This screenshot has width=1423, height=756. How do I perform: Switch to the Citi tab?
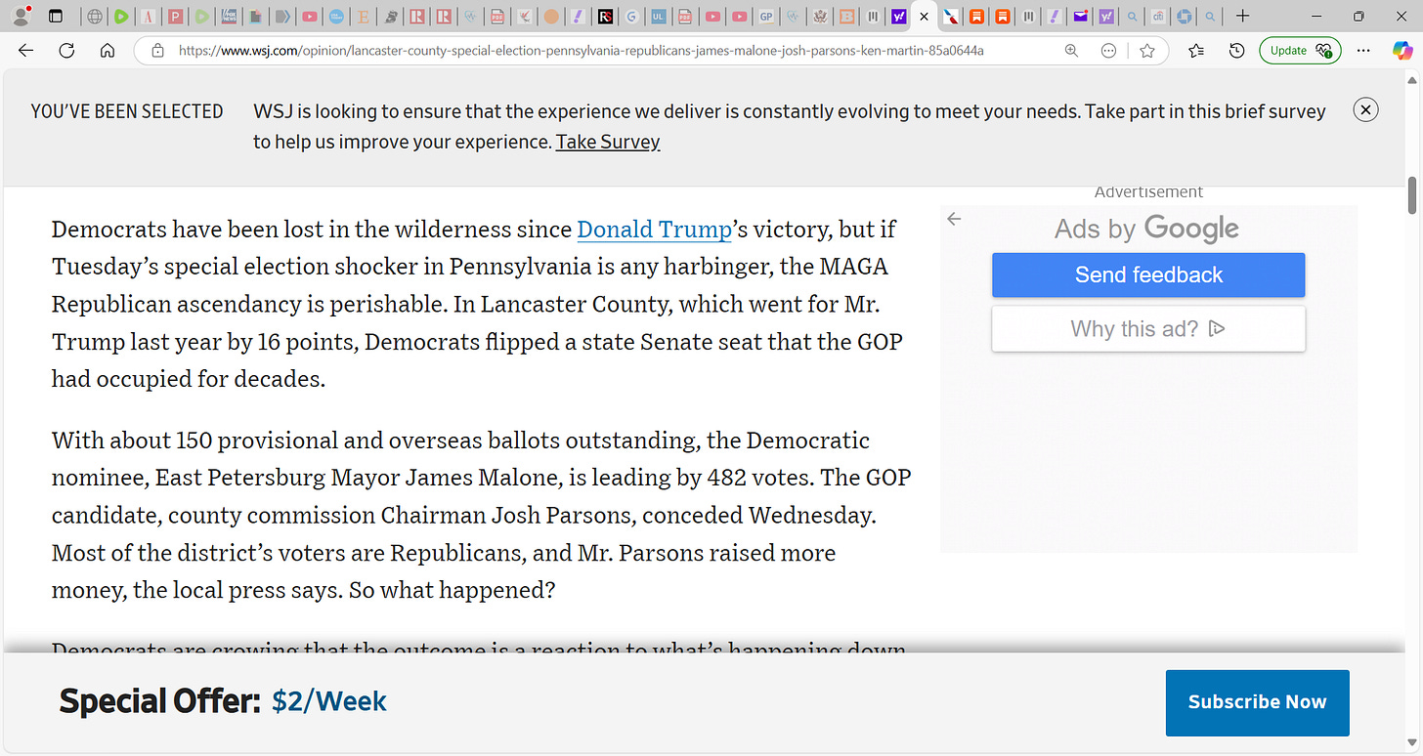1158,17
